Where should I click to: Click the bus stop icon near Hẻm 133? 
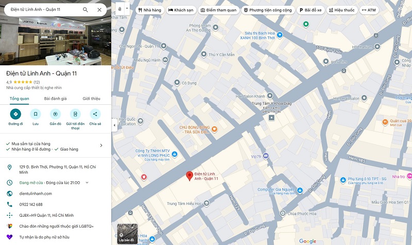click(x=130, y=213)
